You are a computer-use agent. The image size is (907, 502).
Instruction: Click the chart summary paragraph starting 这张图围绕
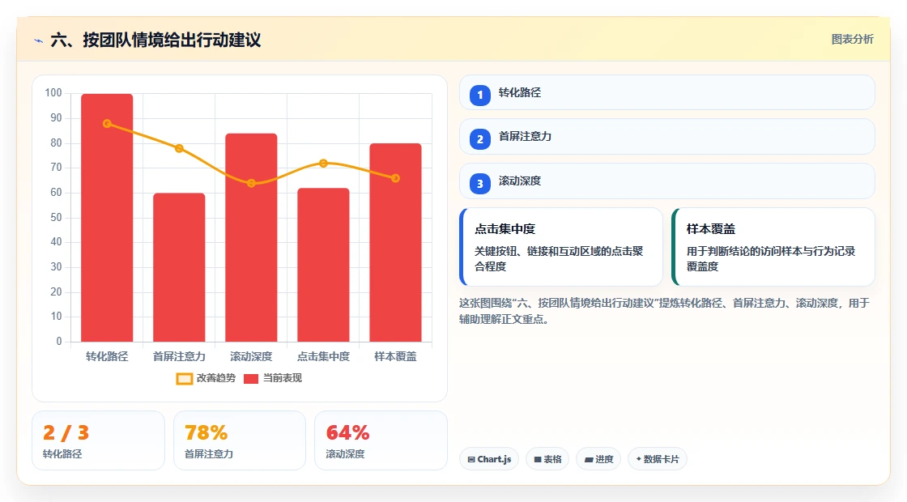(x=665, y=311)
